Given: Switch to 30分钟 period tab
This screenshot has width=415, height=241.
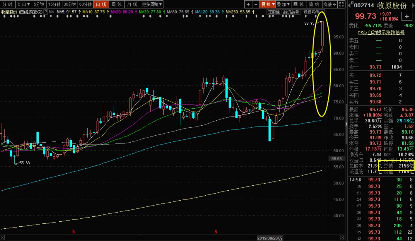Looking at the screenshot, I should (x=70, y=4).
